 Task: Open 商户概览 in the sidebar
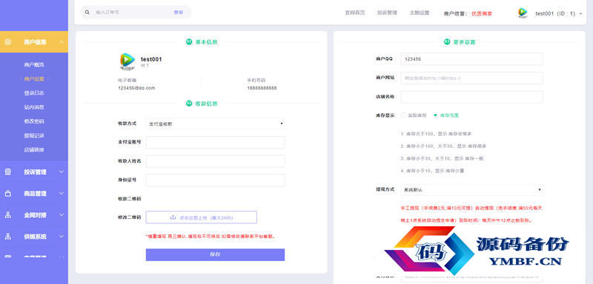(34, 65)
